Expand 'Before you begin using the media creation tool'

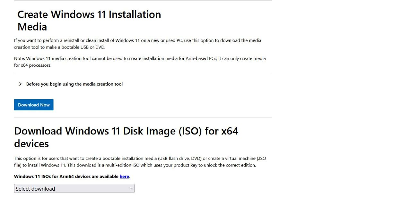point(74,84)
